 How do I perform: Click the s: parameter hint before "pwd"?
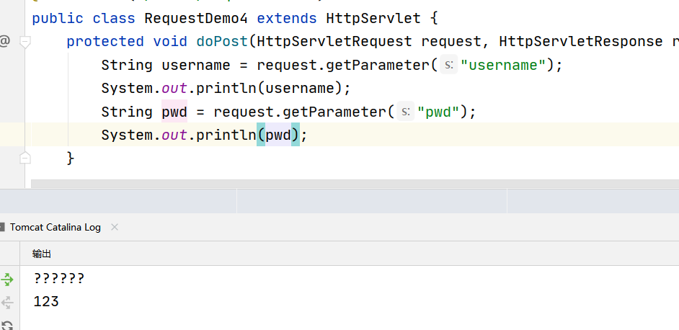[406, 112]
